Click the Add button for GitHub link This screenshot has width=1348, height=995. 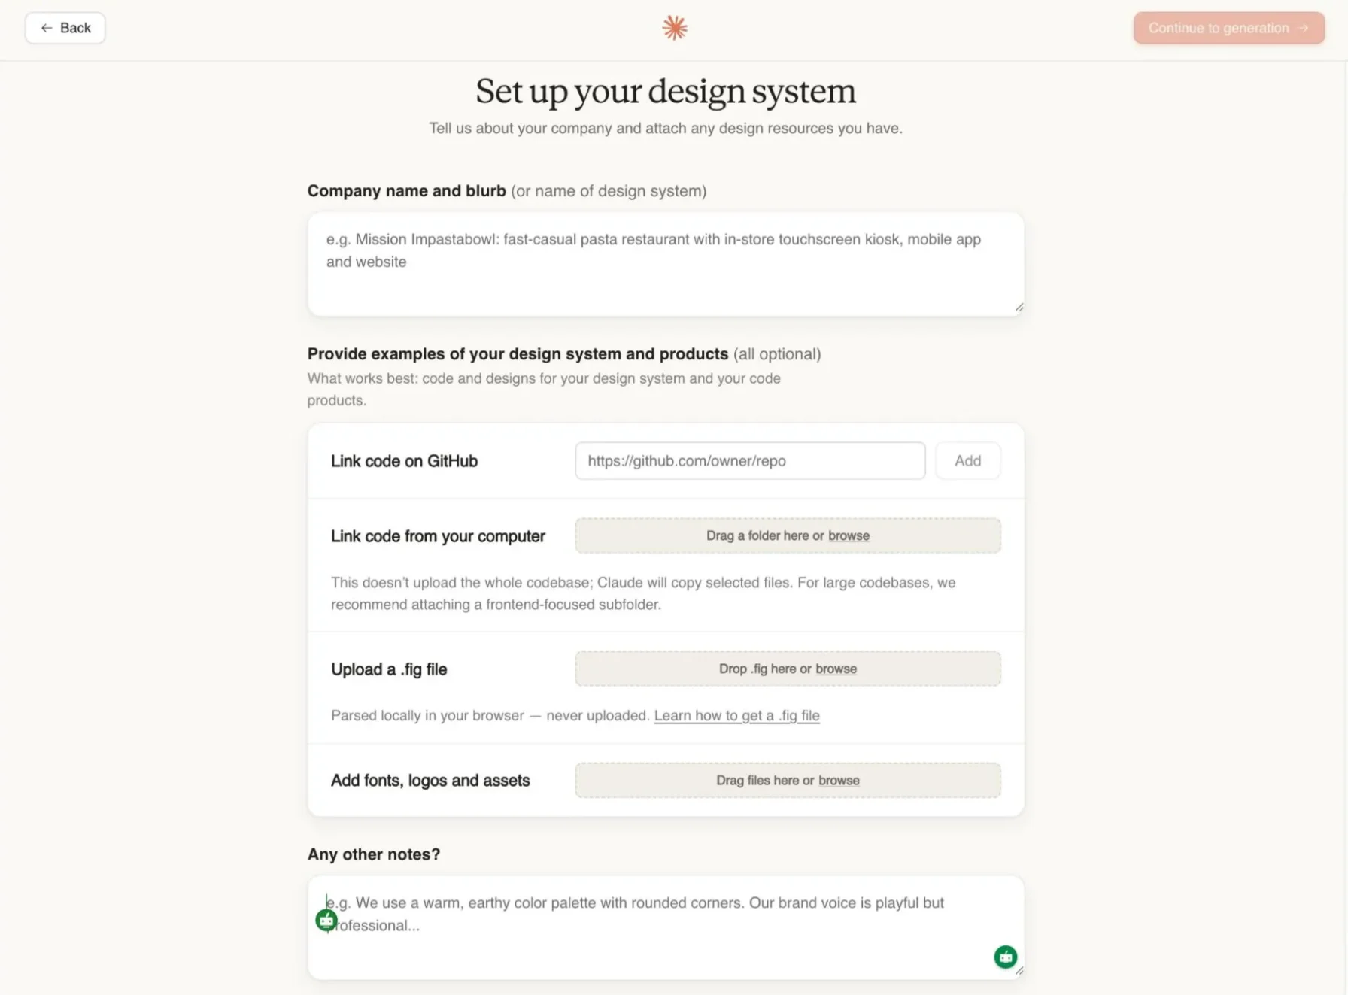click(967, 461)
